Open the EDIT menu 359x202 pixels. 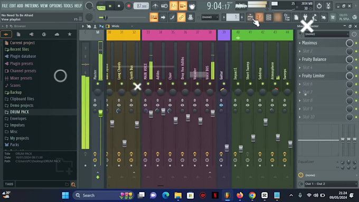[x=12, y=6]
